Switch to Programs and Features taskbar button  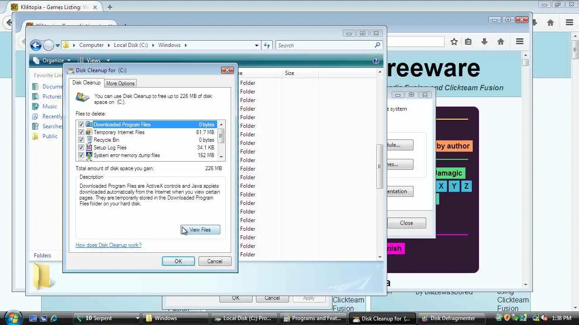pos(313,318)
